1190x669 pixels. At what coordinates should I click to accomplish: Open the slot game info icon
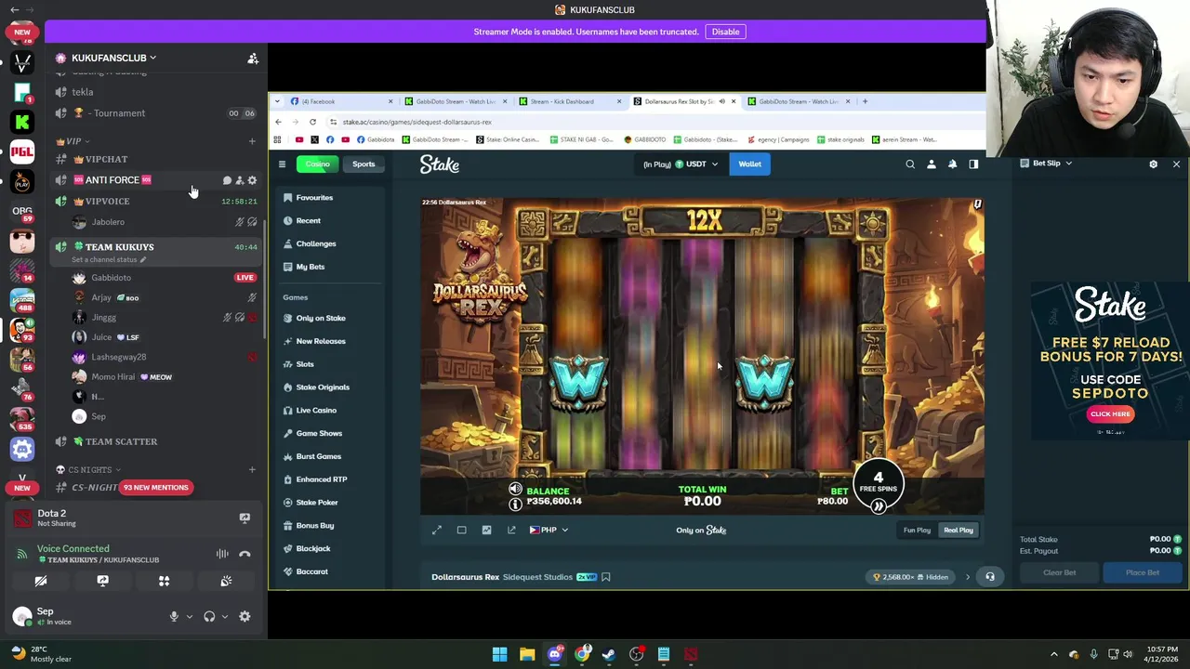point(515,505)
